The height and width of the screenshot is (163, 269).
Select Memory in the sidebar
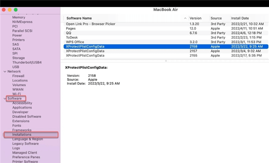(19, 17)
